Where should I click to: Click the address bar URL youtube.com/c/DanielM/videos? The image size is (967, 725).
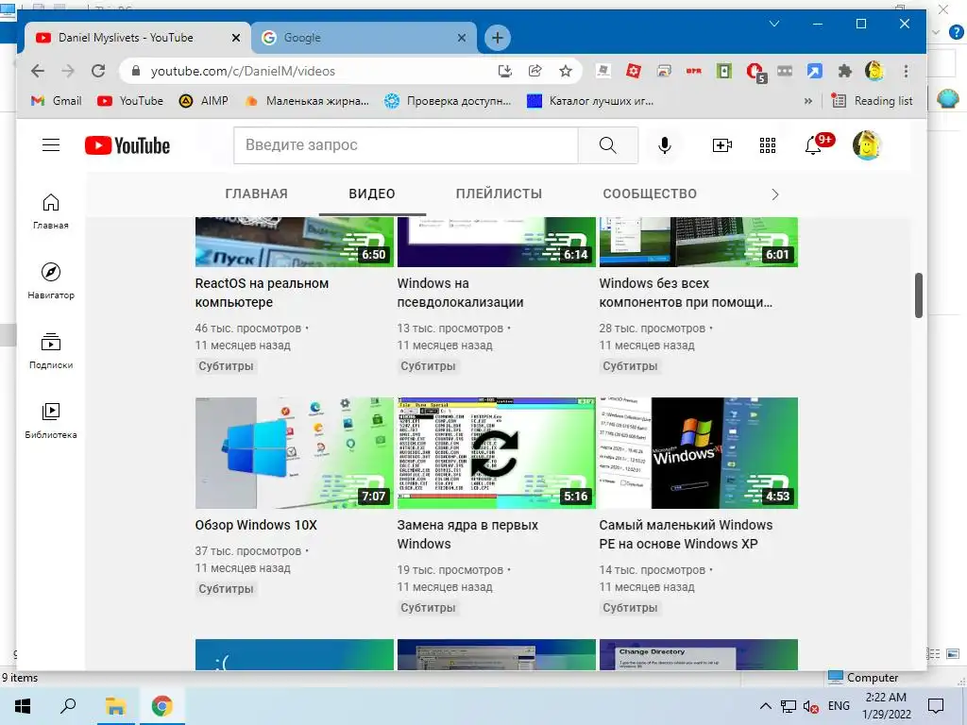click(243, 71)
